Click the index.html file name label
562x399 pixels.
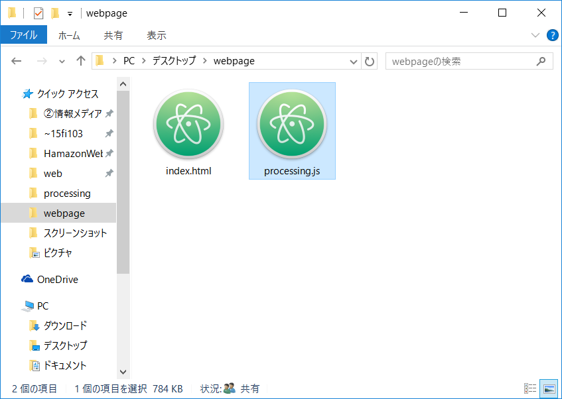click(188, 171)
